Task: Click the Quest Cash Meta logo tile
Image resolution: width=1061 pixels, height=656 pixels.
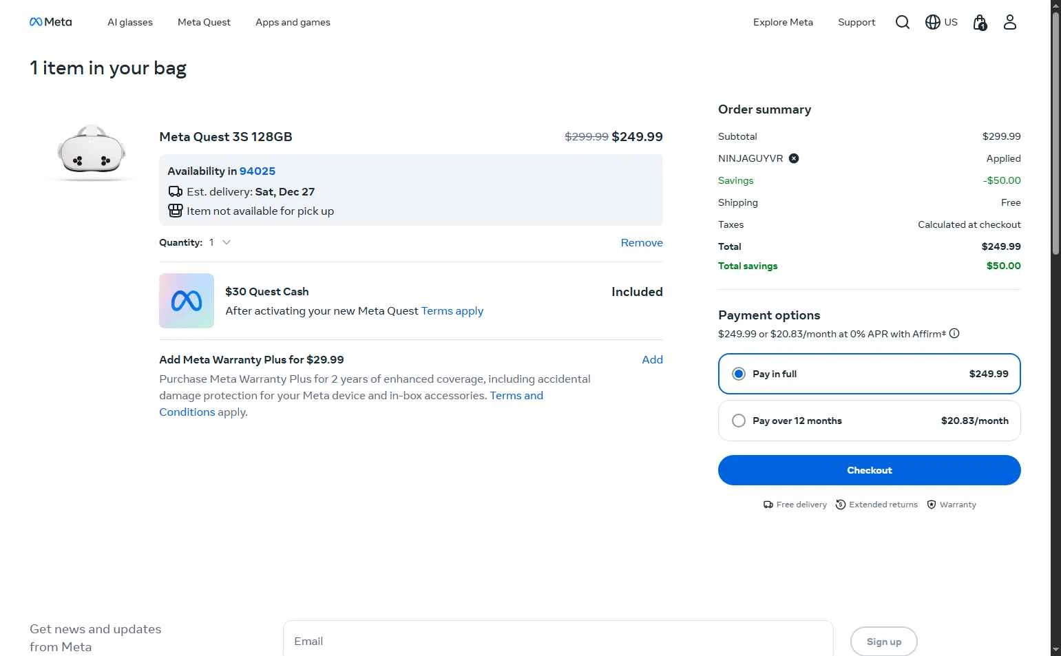Action: pos(187,301)
